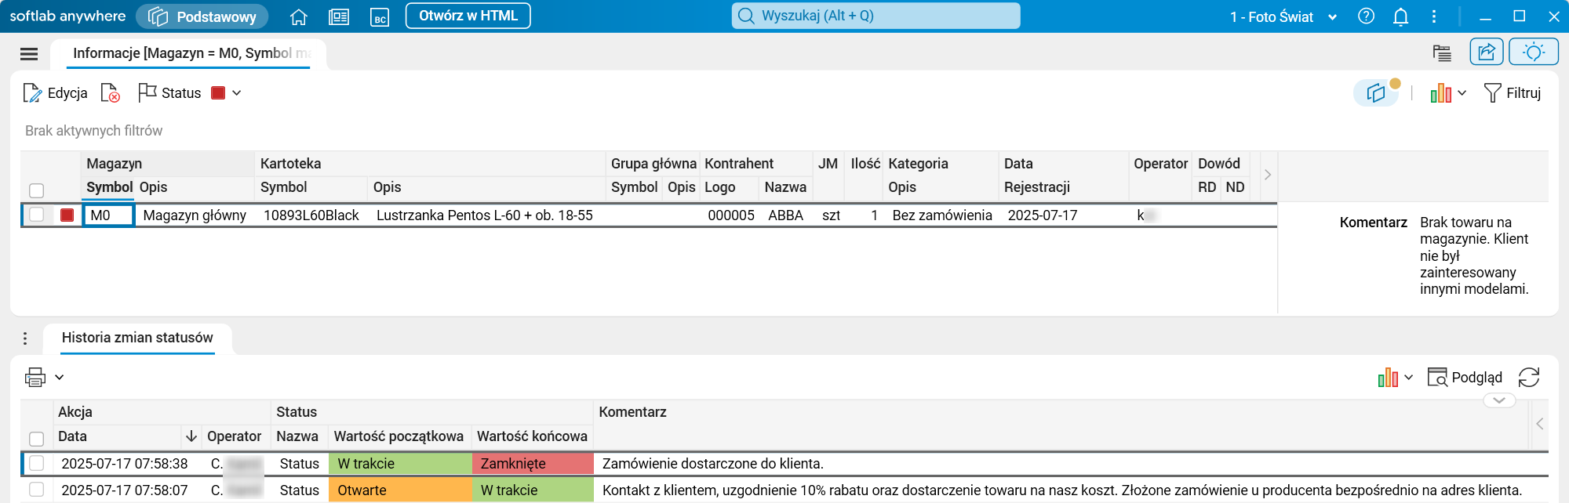Click the highlighted cube icon with orange dot
The width and height of the screenshot is (1569, 503).
[1377, 92]
